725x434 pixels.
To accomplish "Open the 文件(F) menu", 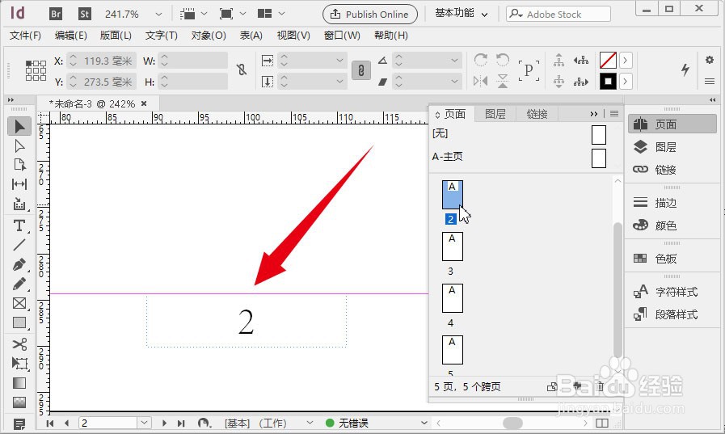I will click(25, 36).
